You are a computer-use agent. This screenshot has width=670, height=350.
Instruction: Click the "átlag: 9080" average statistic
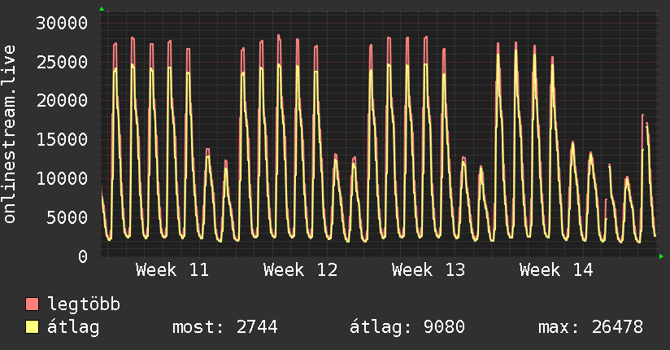[407, 327]
